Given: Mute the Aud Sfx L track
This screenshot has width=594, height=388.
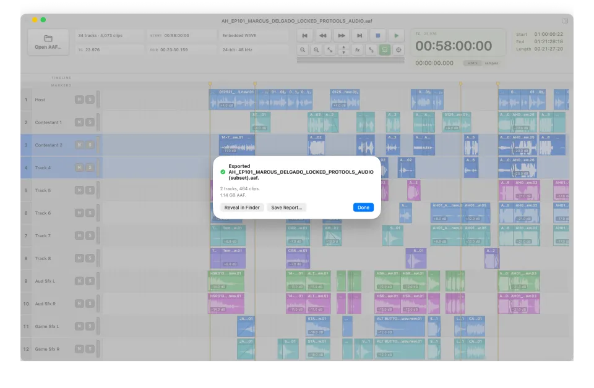Looking at the screenshot, I should pos(79,281).
